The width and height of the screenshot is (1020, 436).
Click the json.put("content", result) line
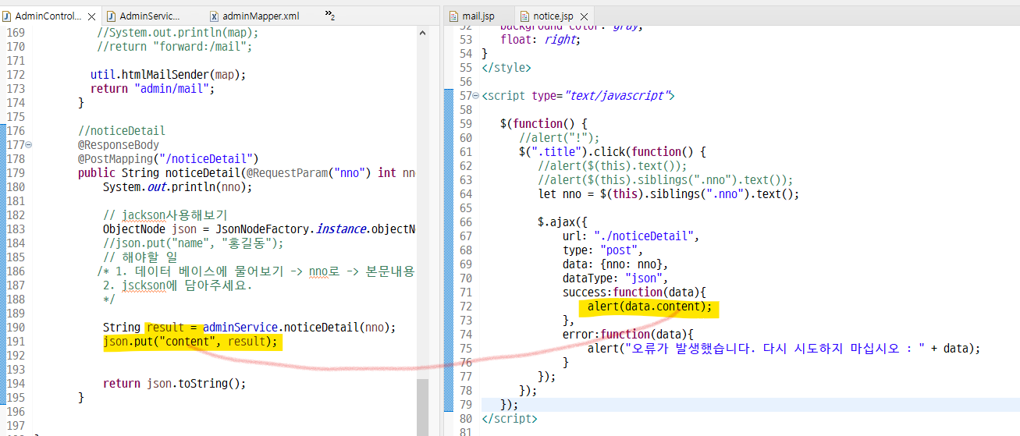click(190, 342)
